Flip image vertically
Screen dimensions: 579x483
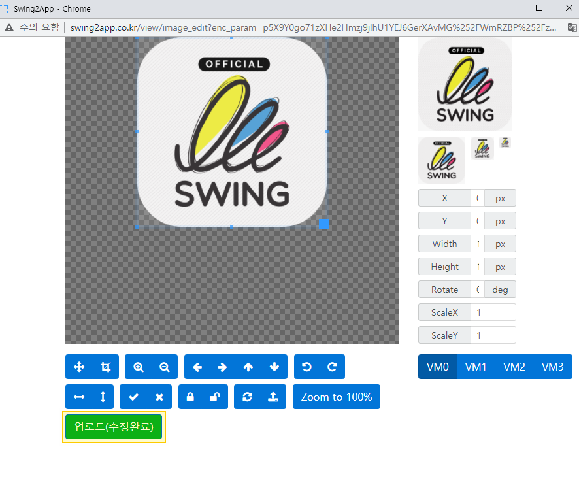tap(103, 397)
